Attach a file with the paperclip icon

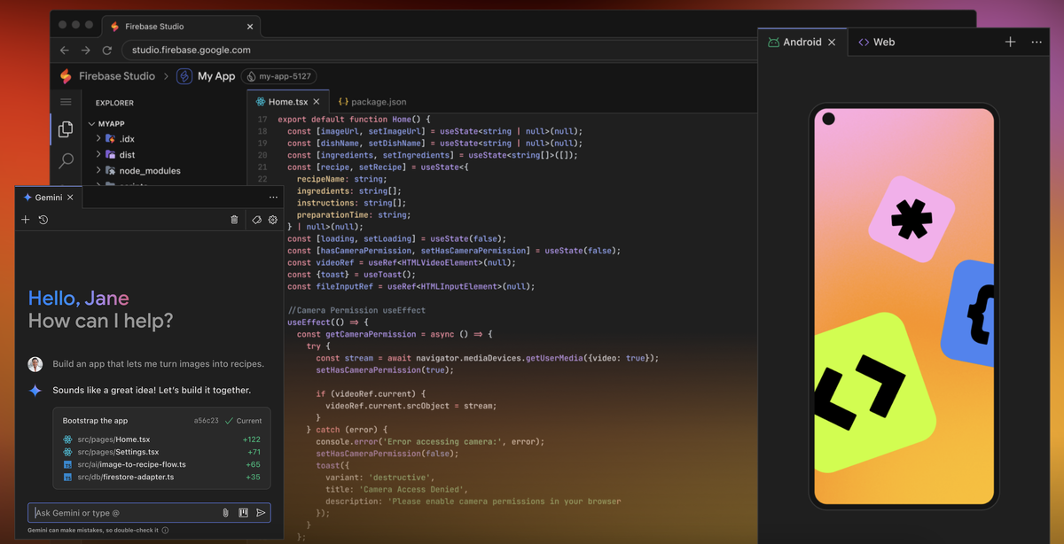[x=225, y=513]
